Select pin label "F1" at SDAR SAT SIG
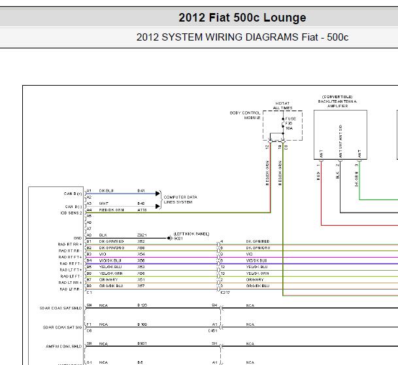Image resolution: width=398 pixels, height=365 pixels. pos(89,324)
